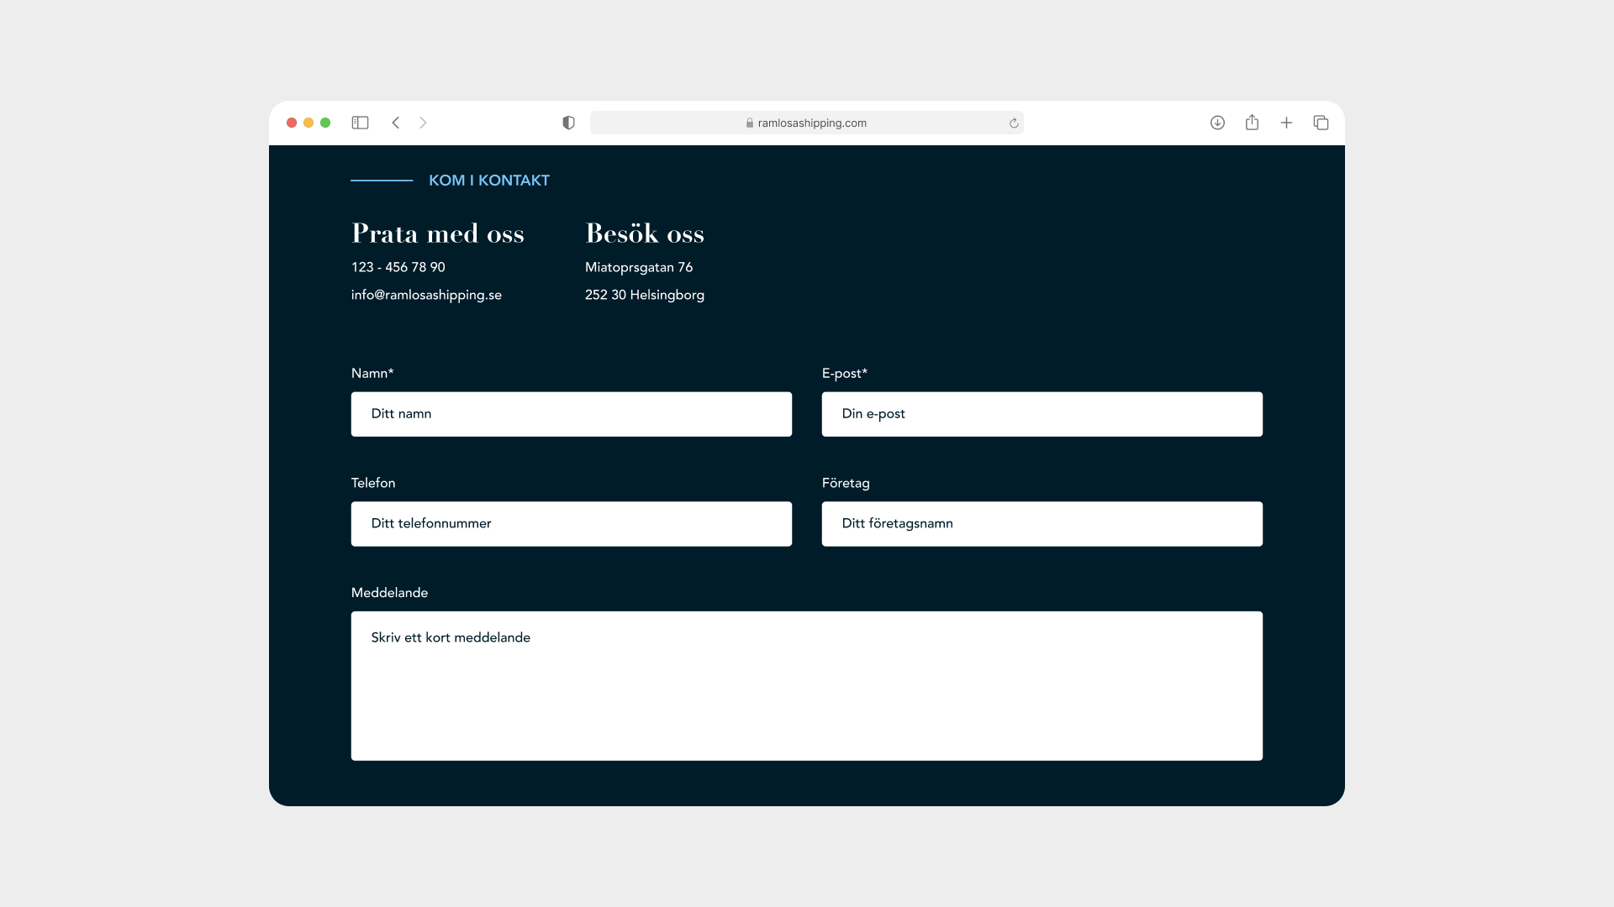Click the yellow minimize window button

coord(309,123)
